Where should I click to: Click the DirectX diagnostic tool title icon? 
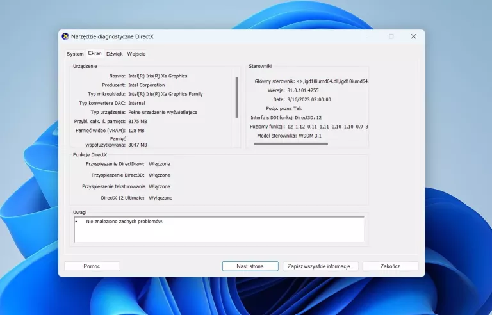point(65,36)
